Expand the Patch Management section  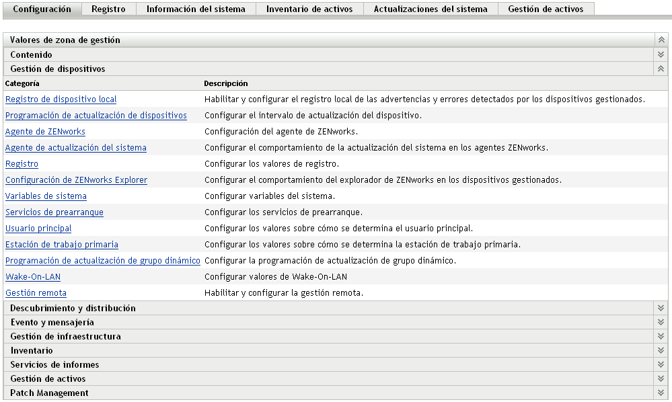click(x=661, y=393)
